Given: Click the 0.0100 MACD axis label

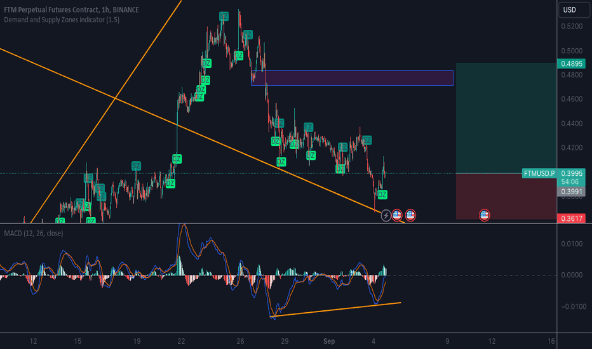Looking at the screenshot, I should tap(572, 244).
